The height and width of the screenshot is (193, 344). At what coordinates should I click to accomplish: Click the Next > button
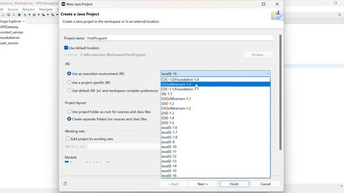pyautogui.click(x=203, y=184)
